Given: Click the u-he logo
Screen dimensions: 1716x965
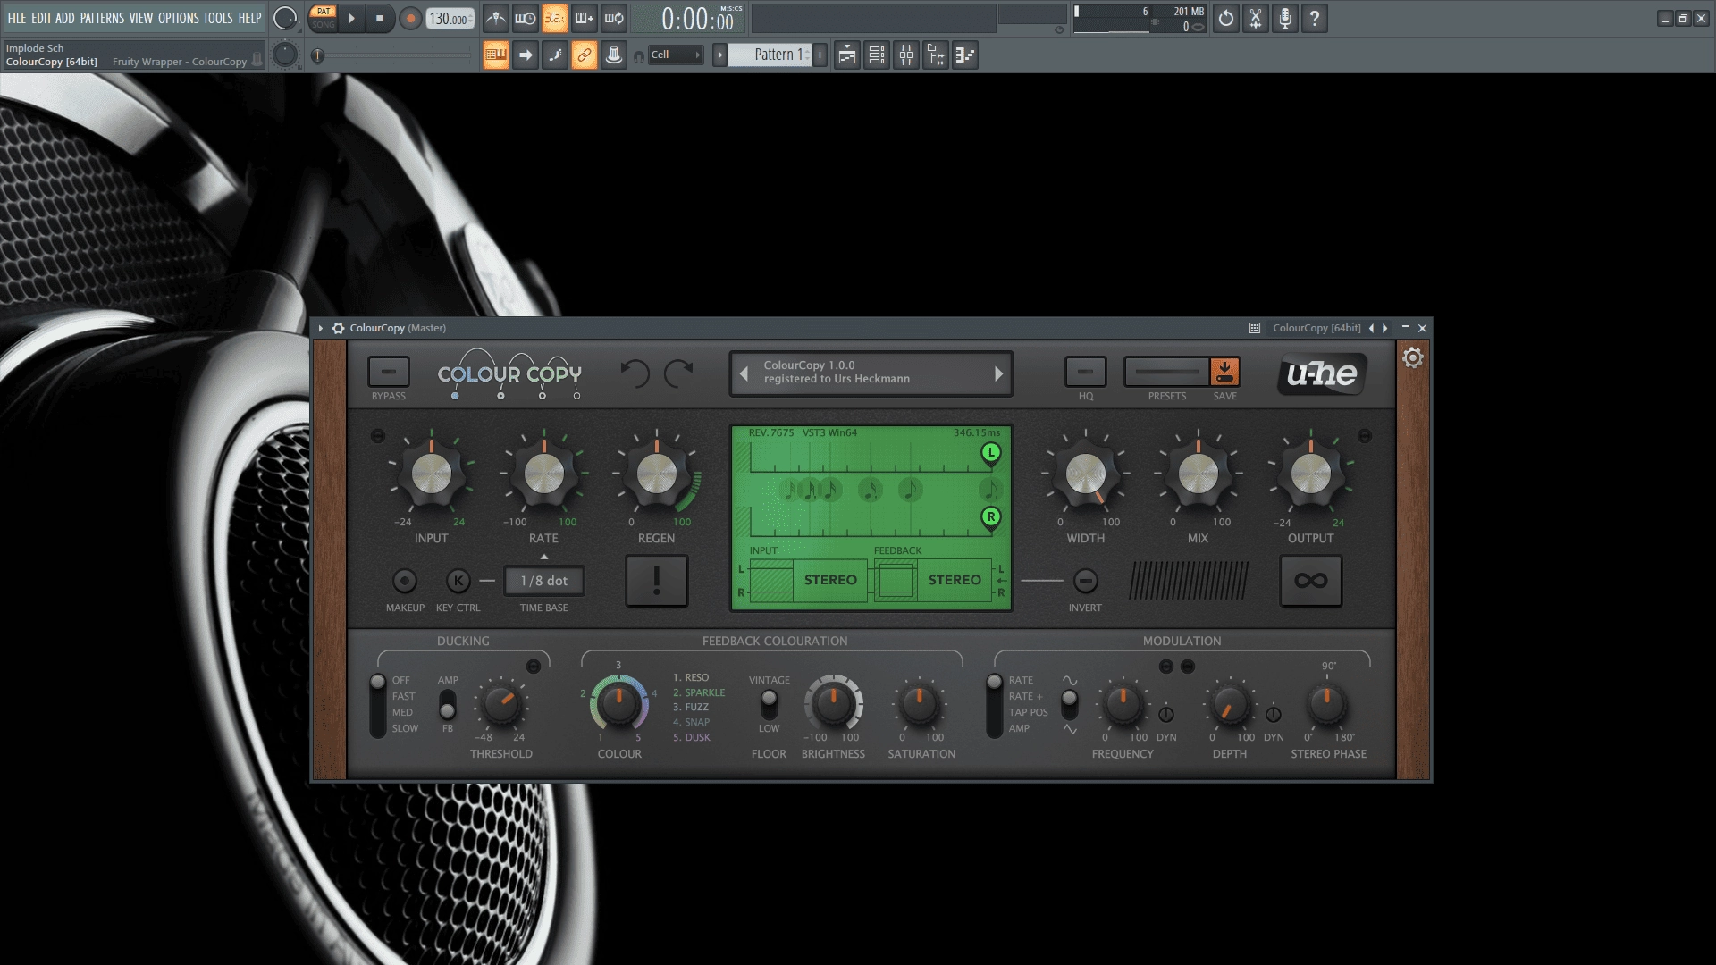Looking at the screenshot, I should pyautogui.click(x=1321, y=373).
